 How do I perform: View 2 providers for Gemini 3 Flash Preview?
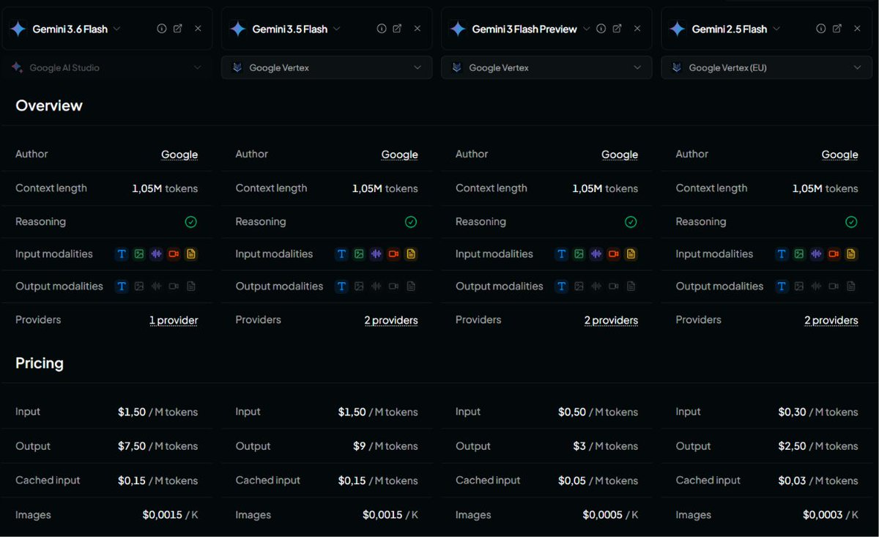611,320
